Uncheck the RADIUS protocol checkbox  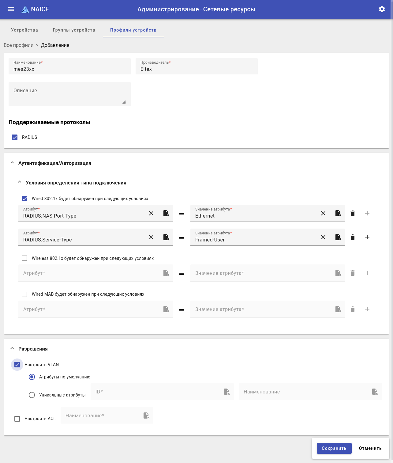coord(15,137)
